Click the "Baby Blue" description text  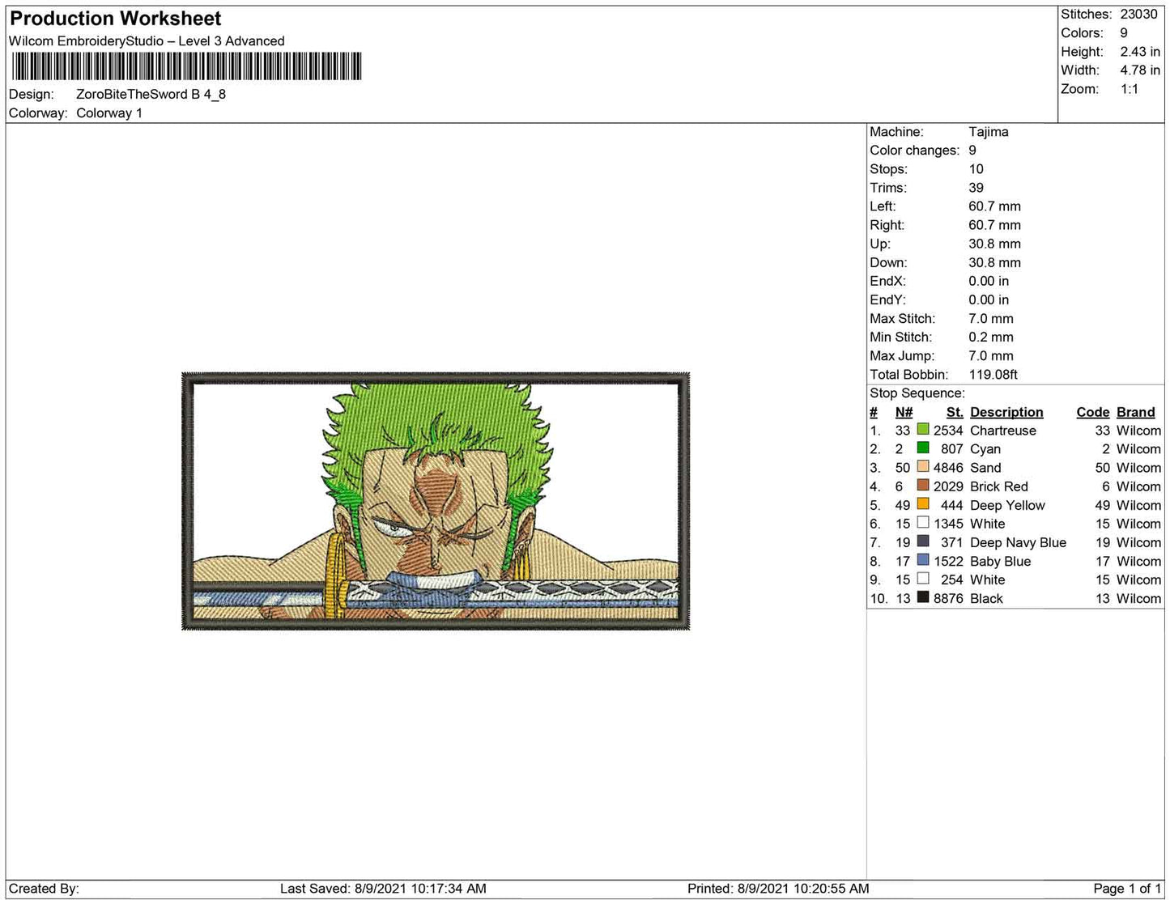click(1001, 561)
